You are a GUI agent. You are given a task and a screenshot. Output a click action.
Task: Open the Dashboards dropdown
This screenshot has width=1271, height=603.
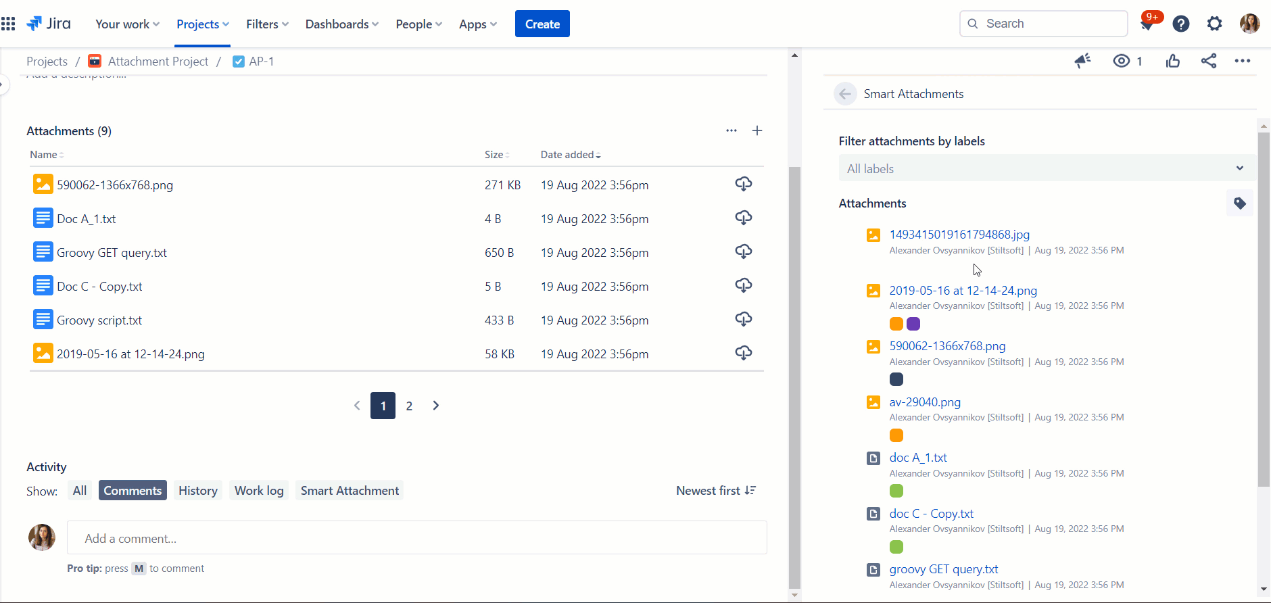[x=342, y=24]
